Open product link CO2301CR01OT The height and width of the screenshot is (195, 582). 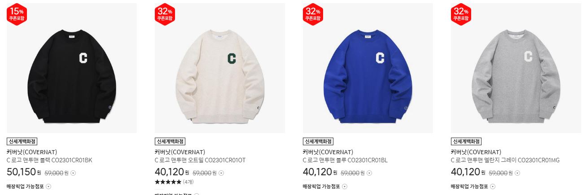pyautogui.click(x=200, y=160)
